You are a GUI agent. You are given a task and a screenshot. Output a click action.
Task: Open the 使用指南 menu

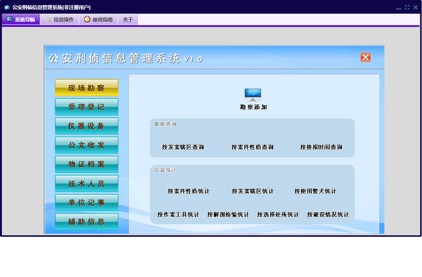coord(98,20)
